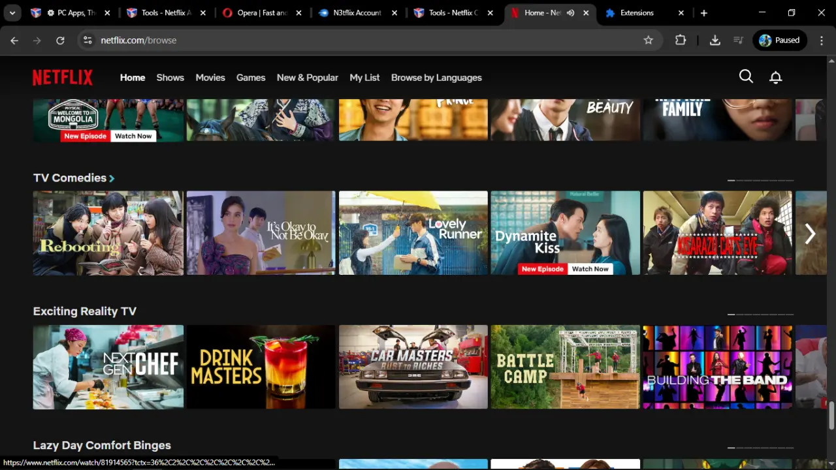Viewport: 836px width, 470px height.
Task: Close the N3tflix Account tab
Action: (x=394, y=13)
